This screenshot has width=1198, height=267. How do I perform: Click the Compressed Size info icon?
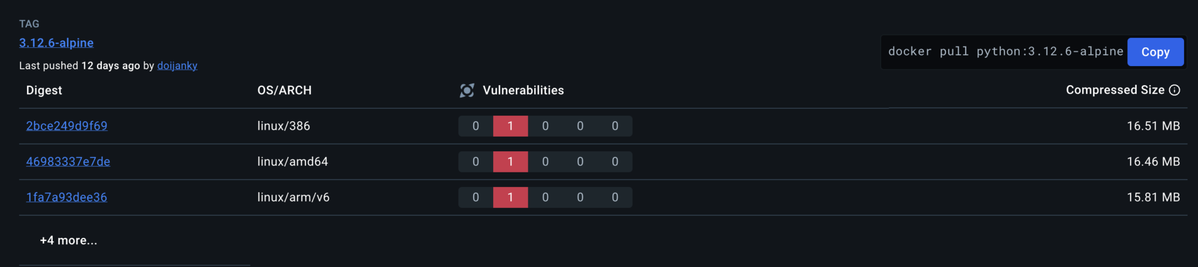[x=1175, y=90]
